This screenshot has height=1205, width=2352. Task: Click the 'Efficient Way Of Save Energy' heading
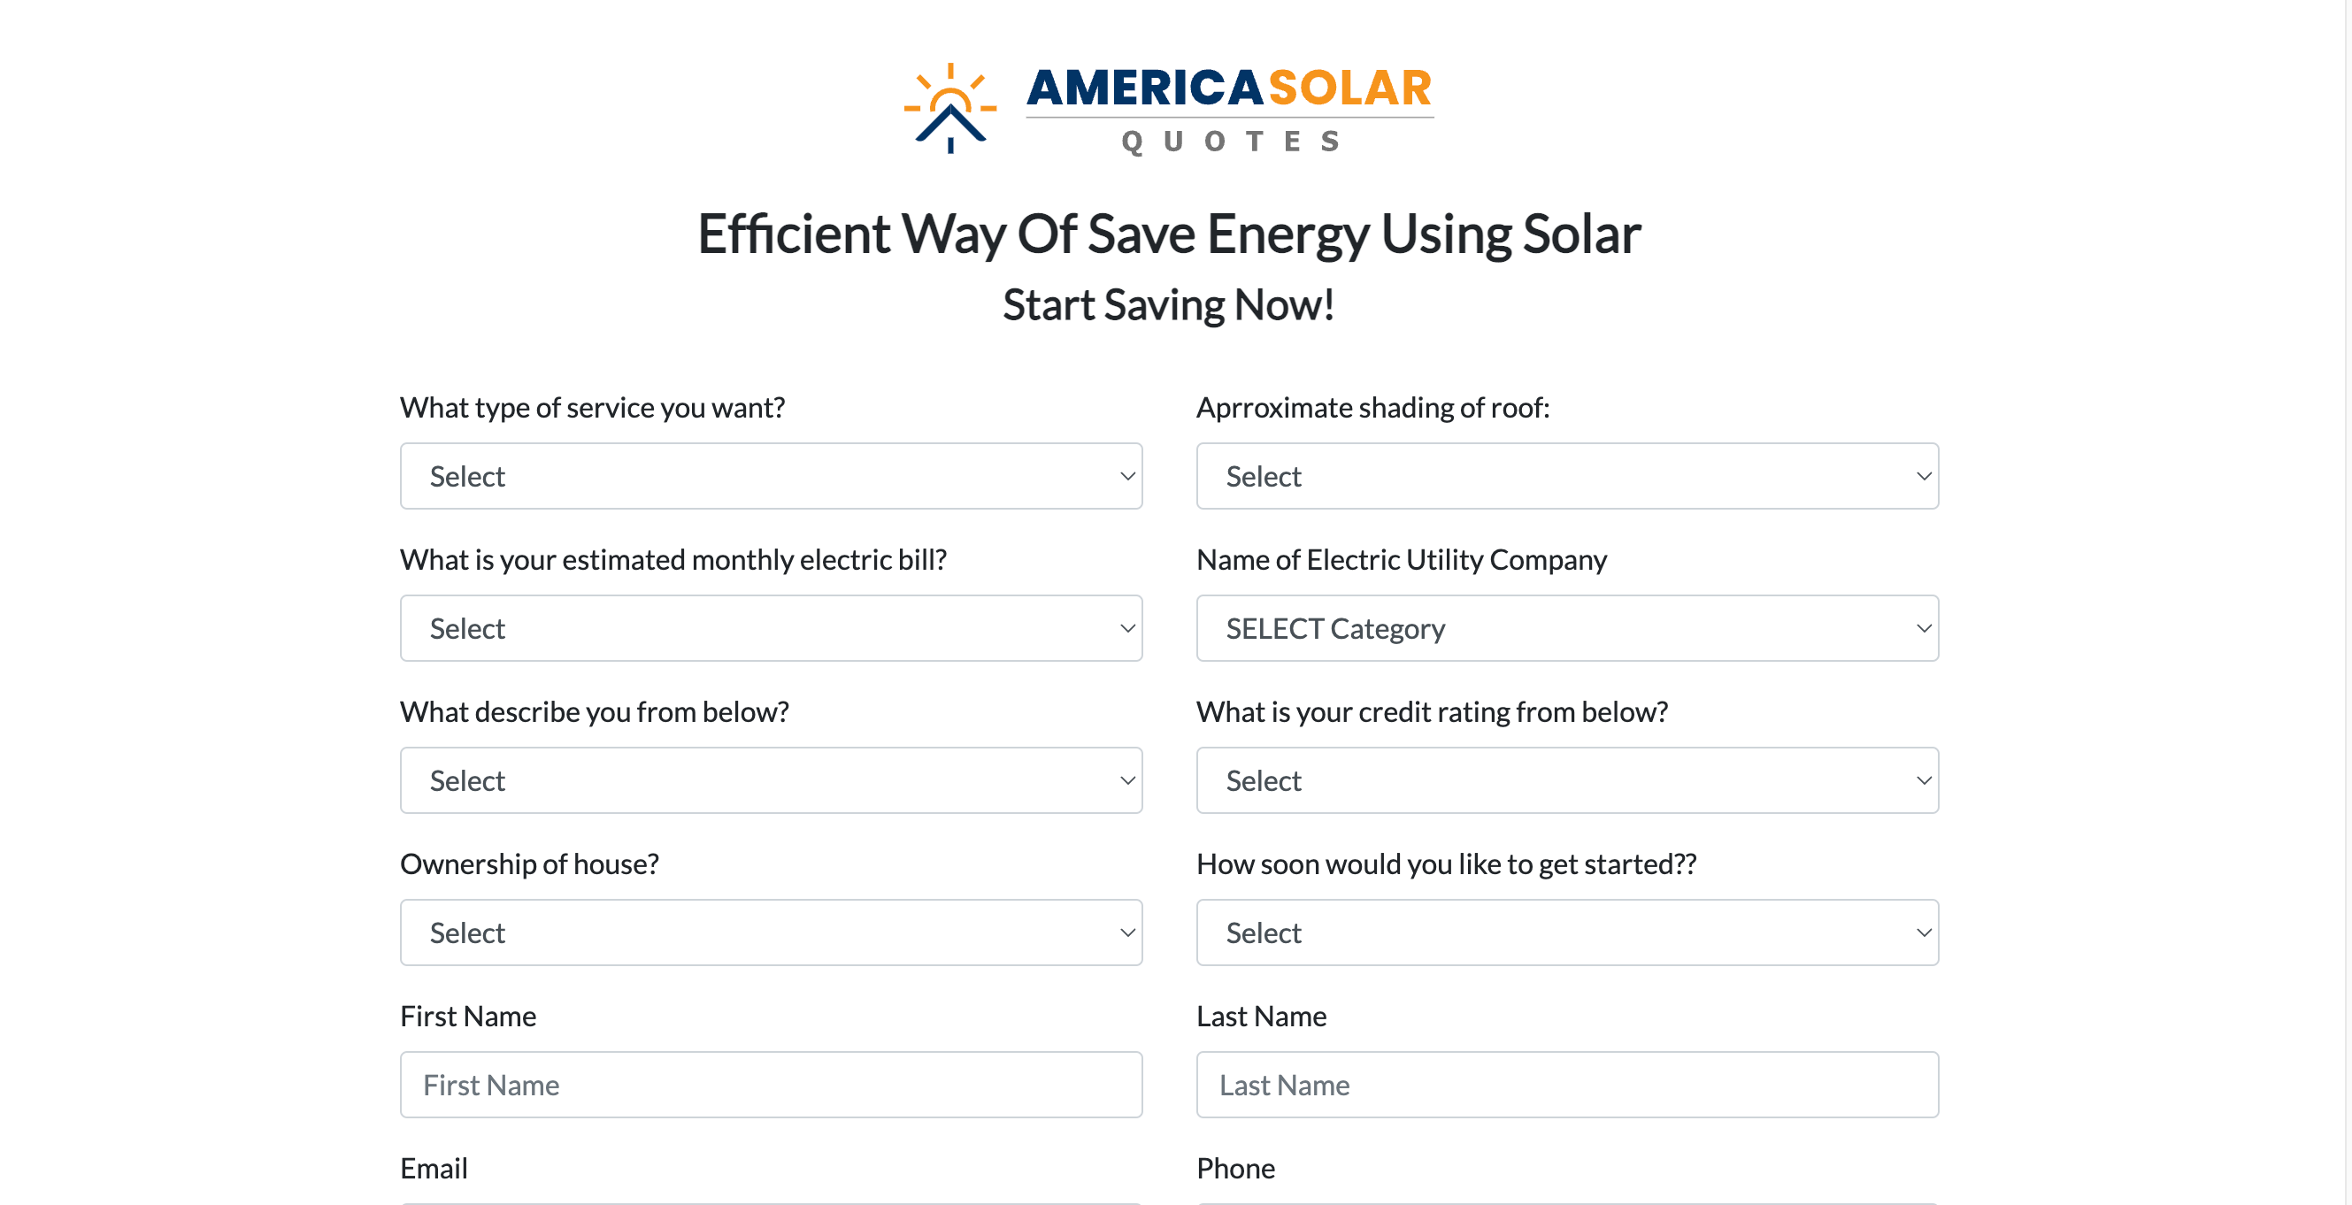point(1169,234)
